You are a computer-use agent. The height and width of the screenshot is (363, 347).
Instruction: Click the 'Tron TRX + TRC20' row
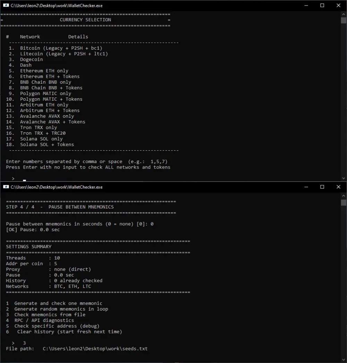(x=36, y=133)
